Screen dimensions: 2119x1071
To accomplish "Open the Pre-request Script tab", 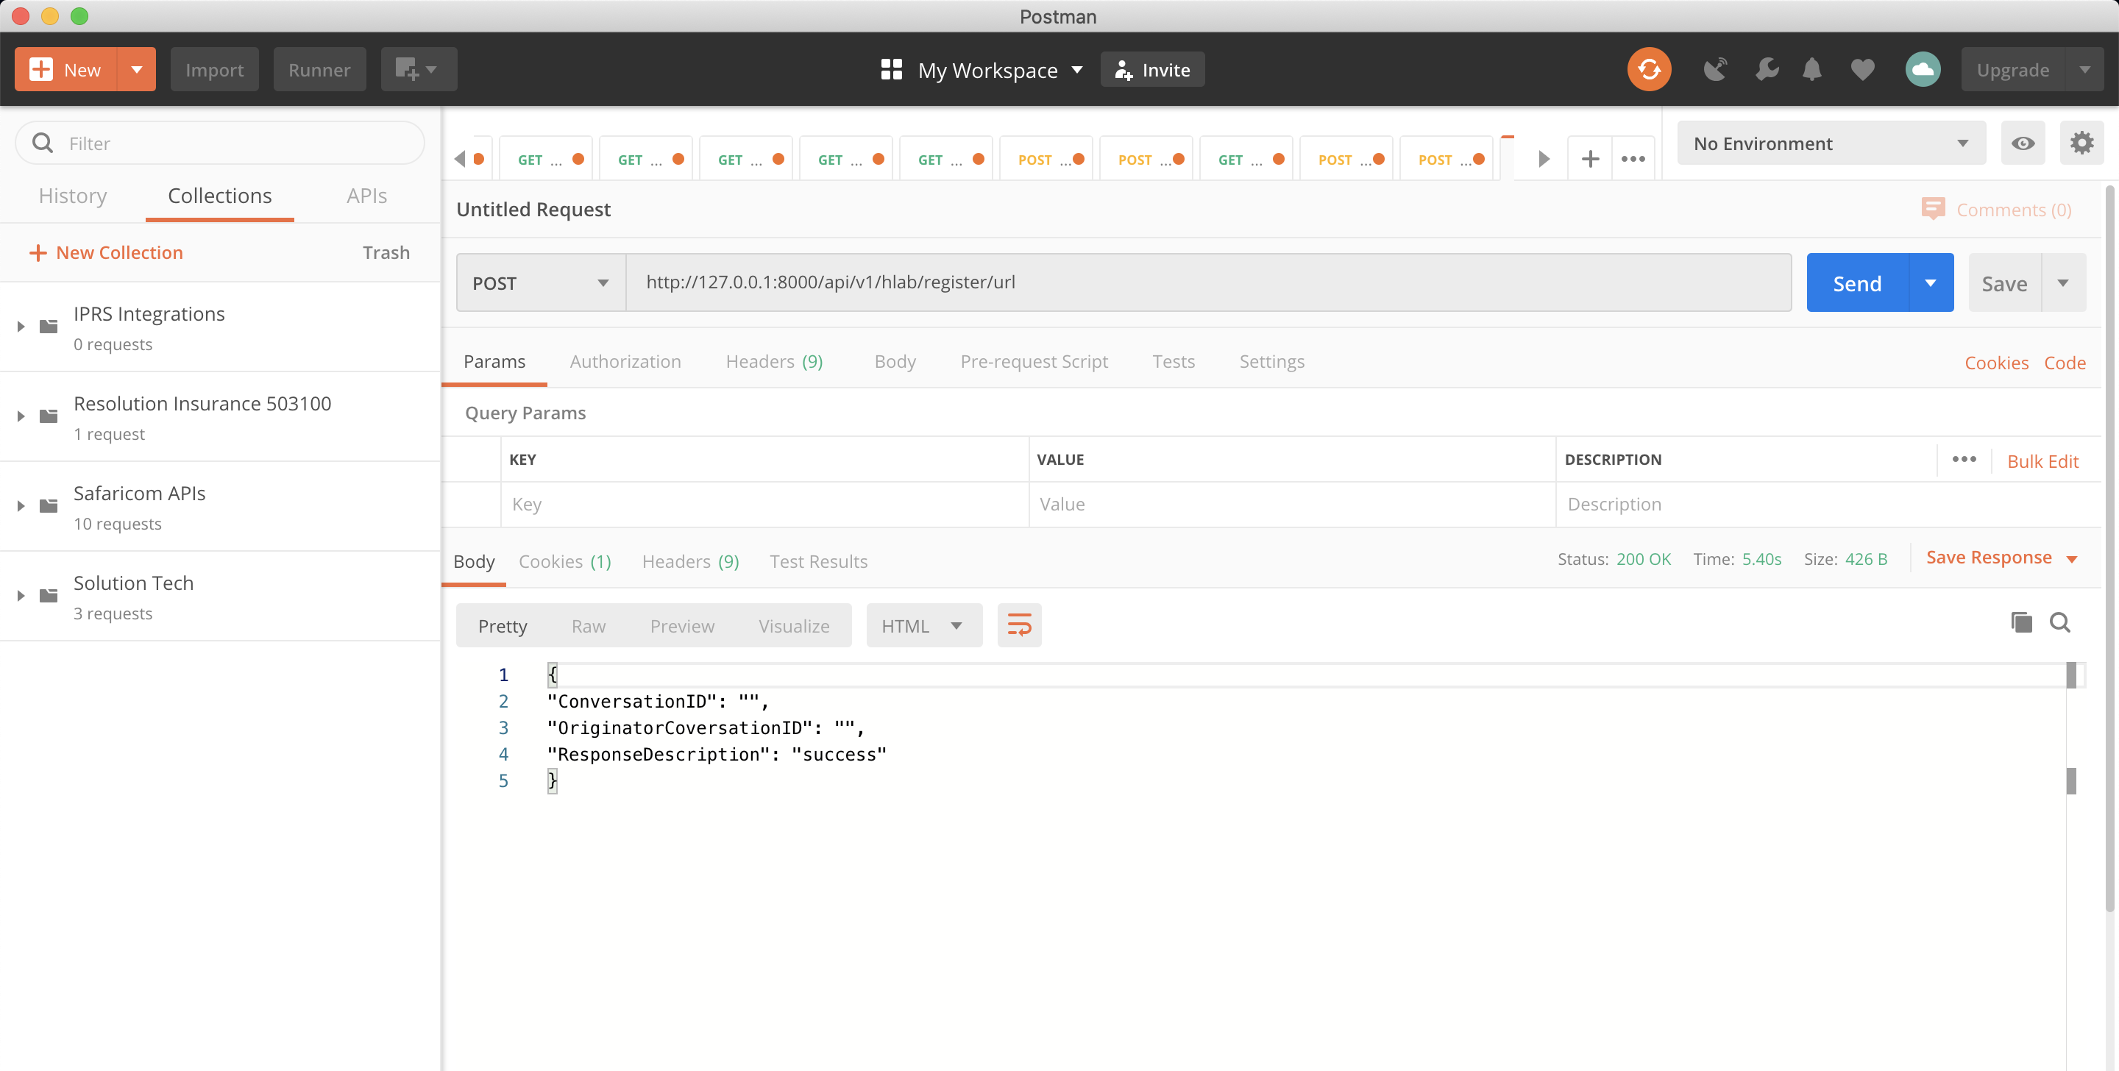I will (x=1033, y=361).
